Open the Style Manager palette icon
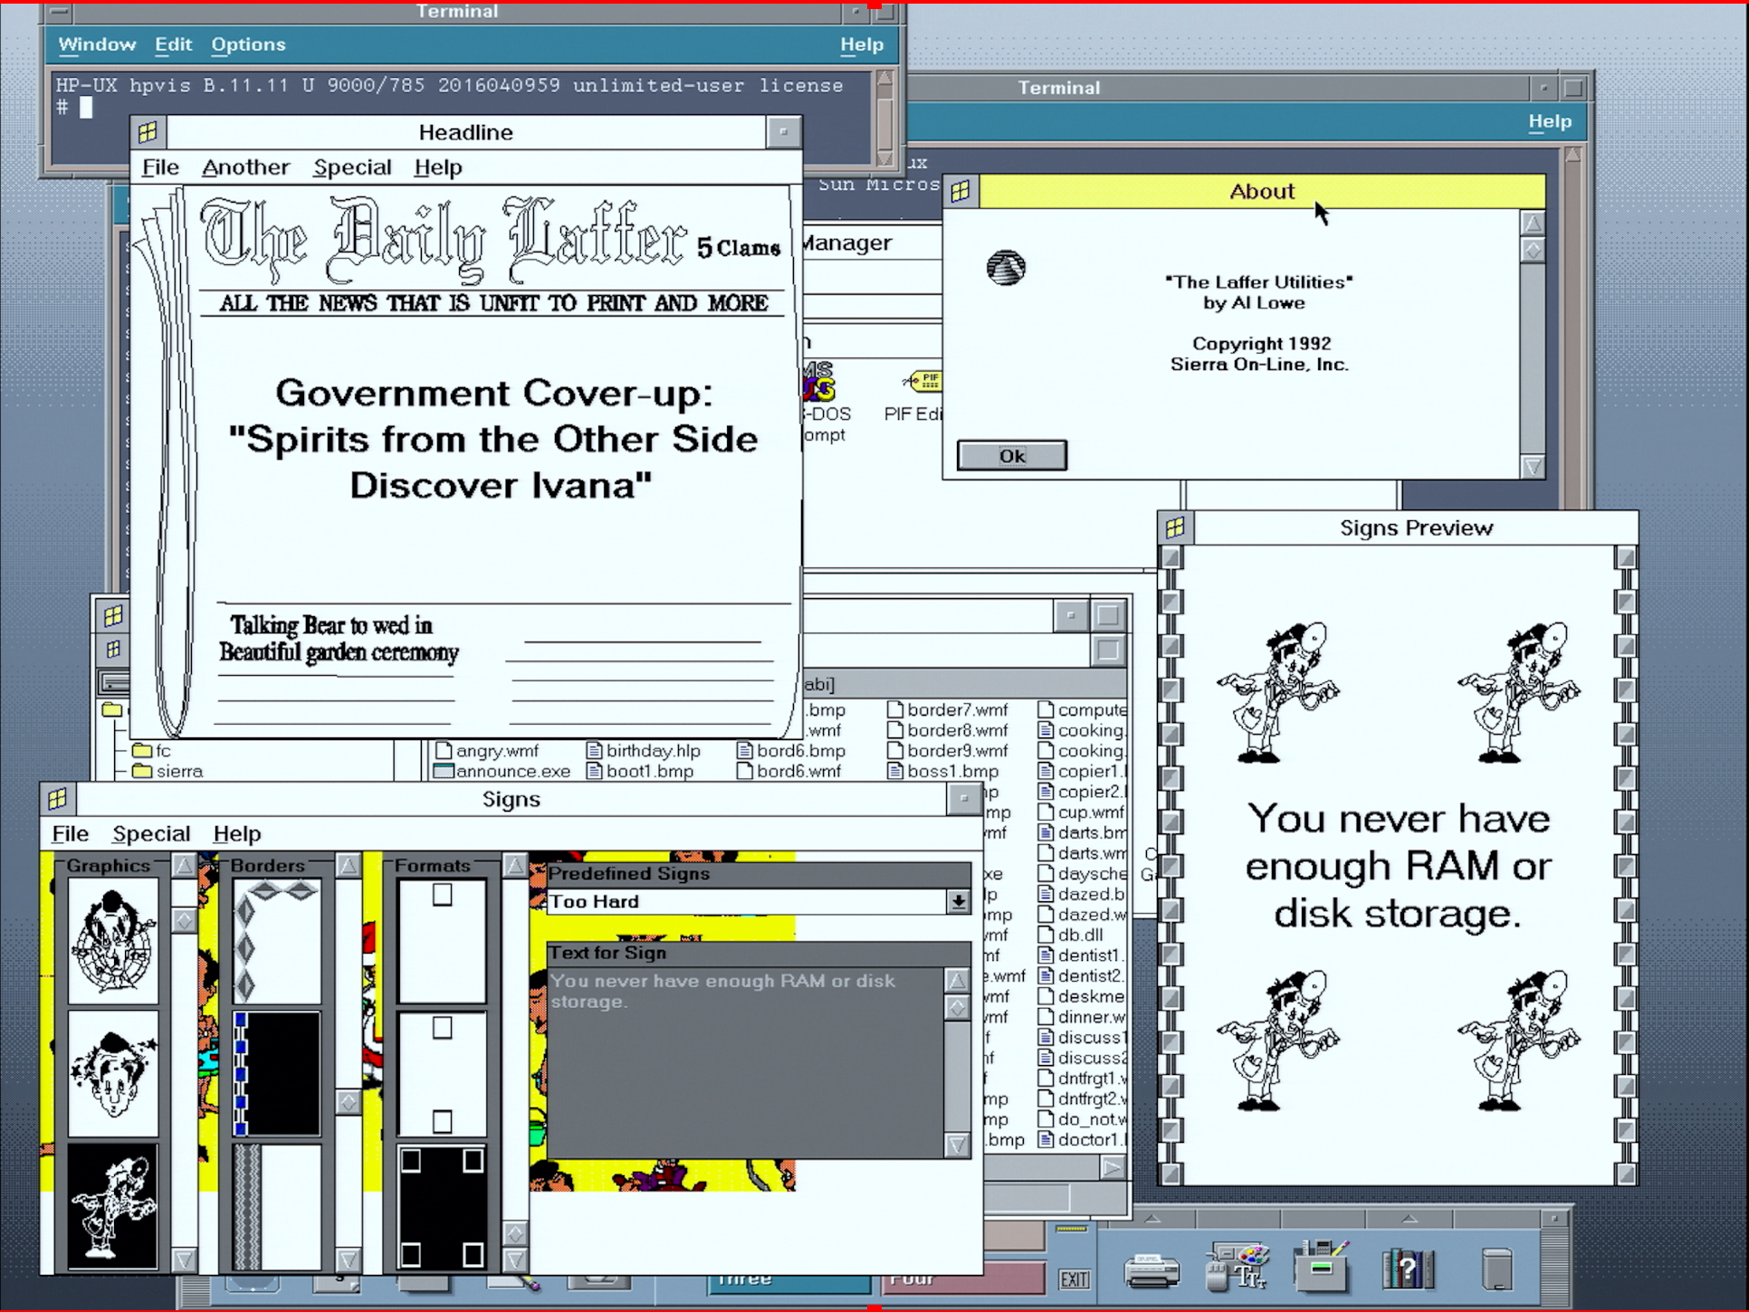This screenshot has width=1749, height=1312. coord(1238,1265)
